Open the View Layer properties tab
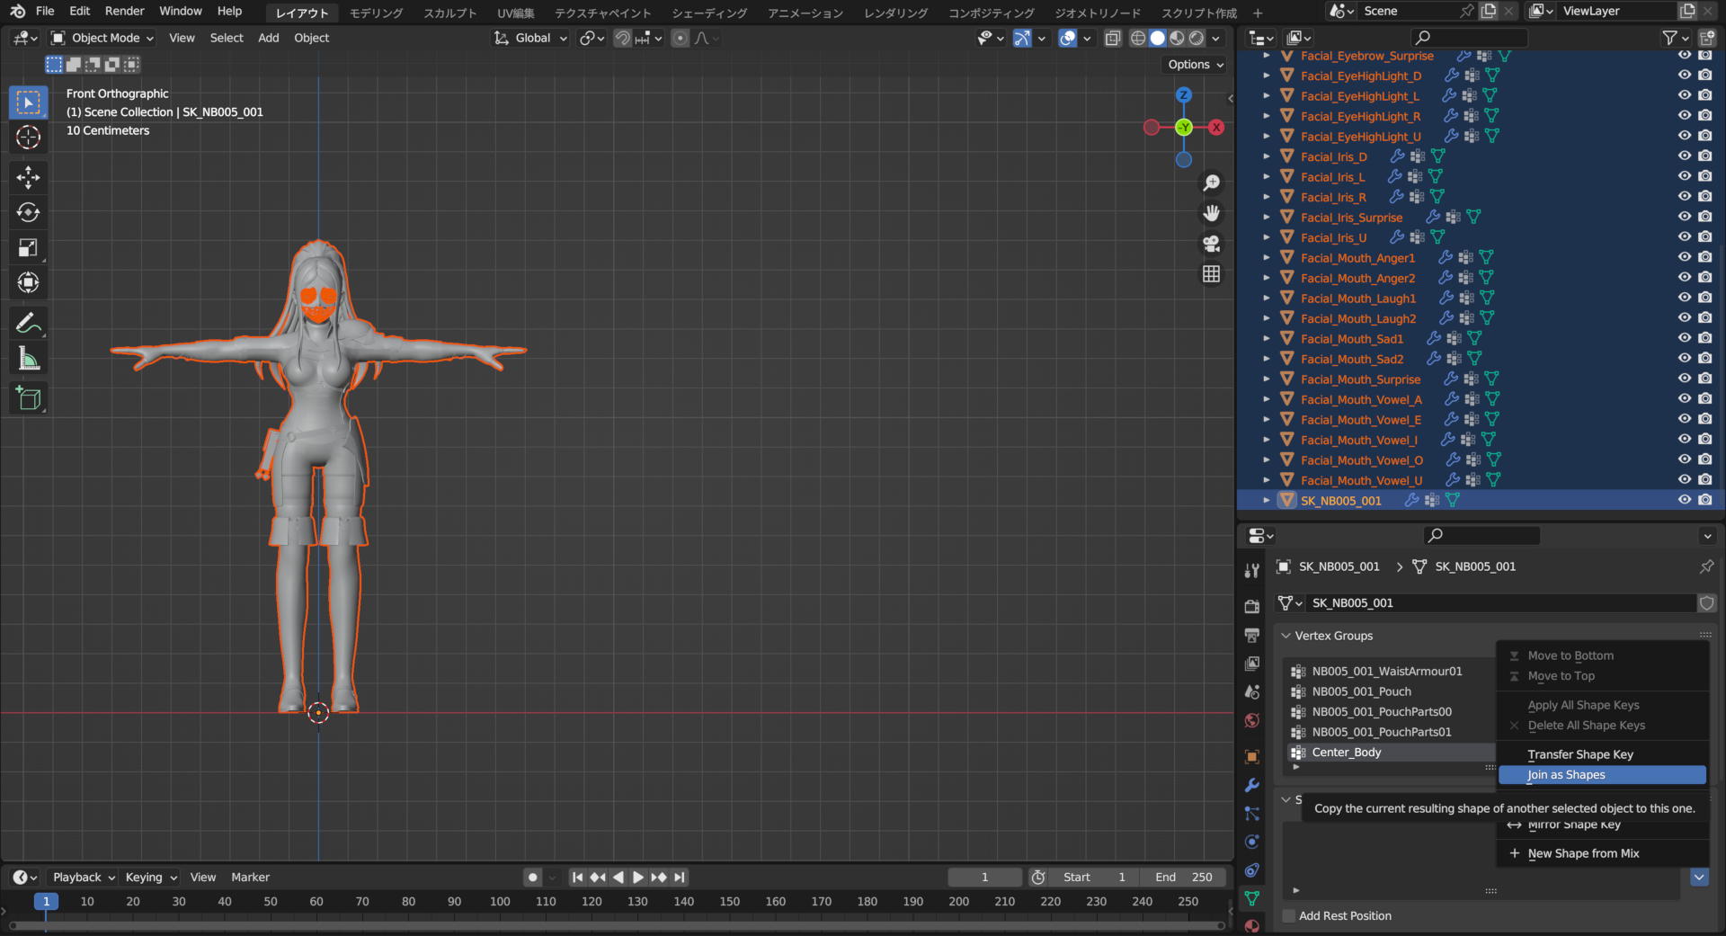This screenshot has width=1726, height=936. [1251, 664]
